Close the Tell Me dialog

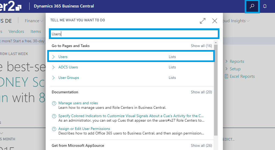pyautogui.click(x=215, y=21)
